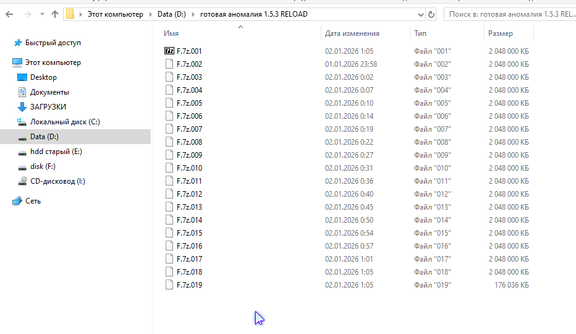Screen dimensions: 576x334
Task: Open 'Локальный диск (C:)' in navigation pane
Action: point(65,122)
